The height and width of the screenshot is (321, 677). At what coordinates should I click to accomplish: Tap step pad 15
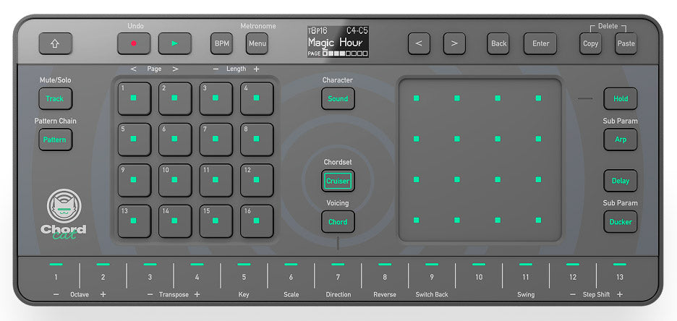pos(216,221)
